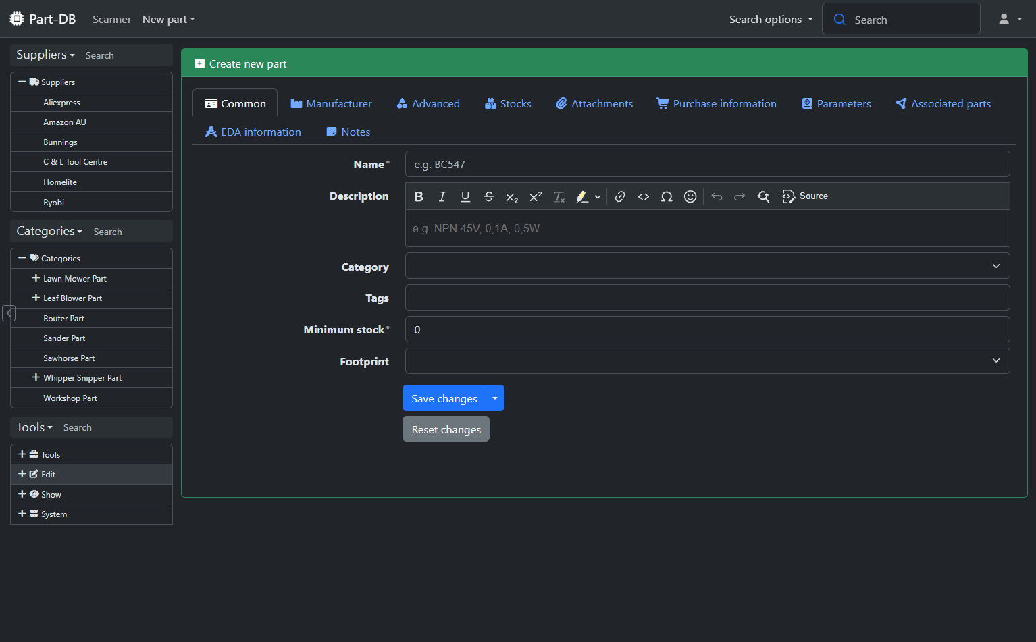Apply italic formatting in description toolbar
Image resolution: width=1036 pixels, height=642 pixels.
tap(442, 196)
